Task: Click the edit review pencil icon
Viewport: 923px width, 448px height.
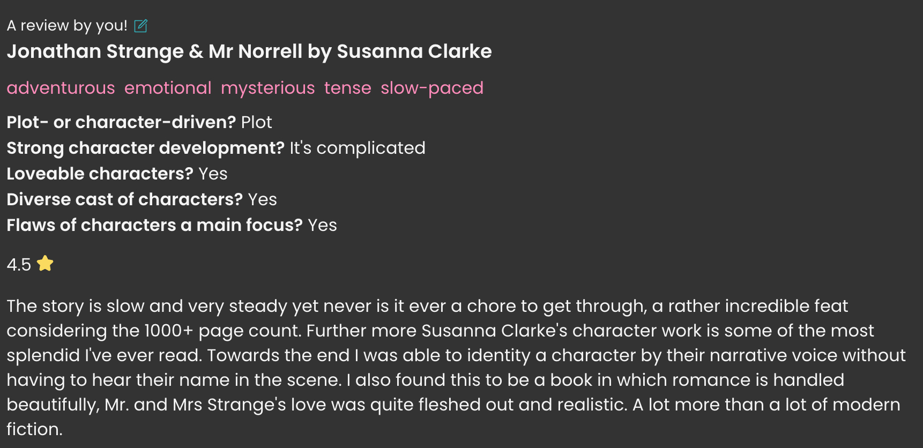Action: click(140, 26)
